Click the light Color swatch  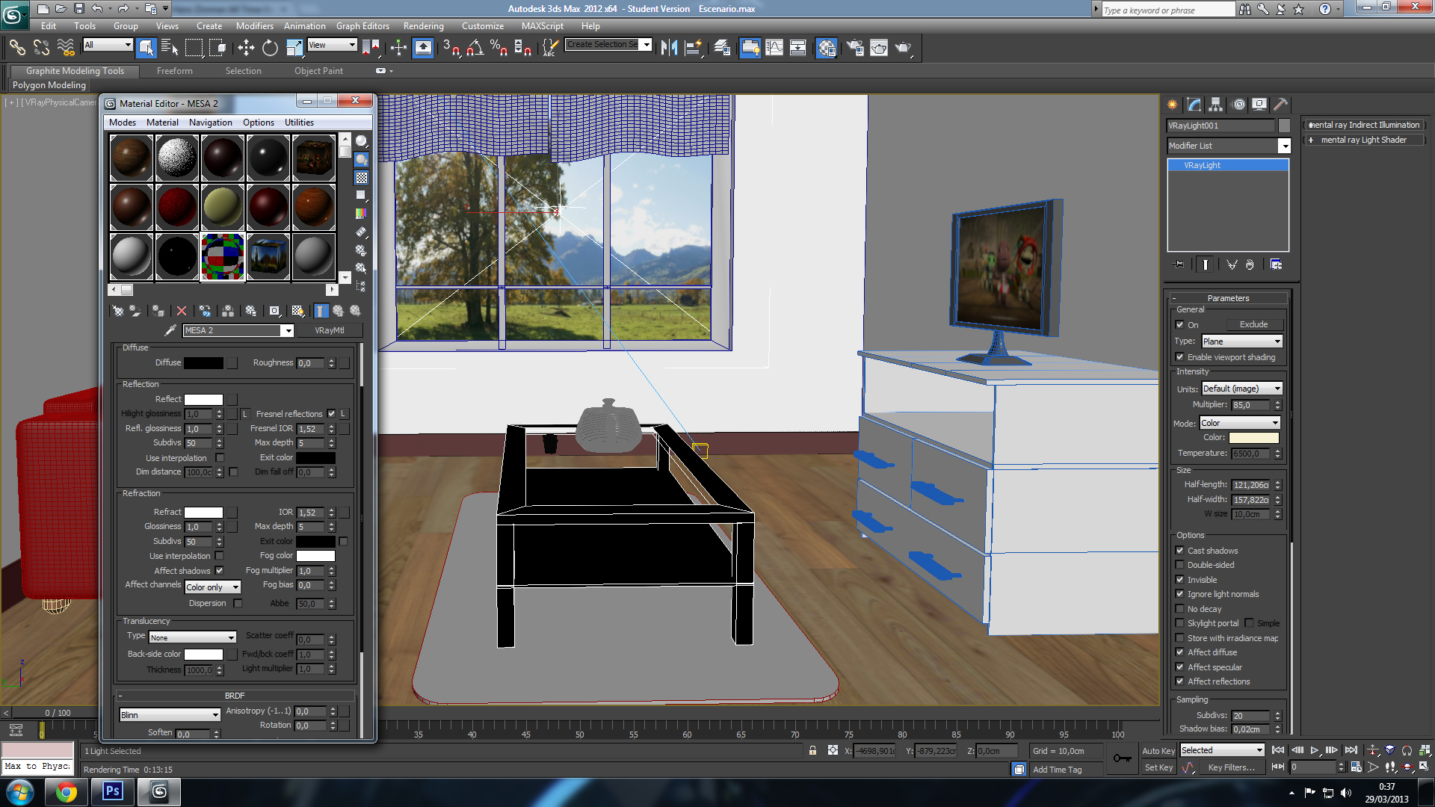pyautogui.click(x=1253, y=438)
